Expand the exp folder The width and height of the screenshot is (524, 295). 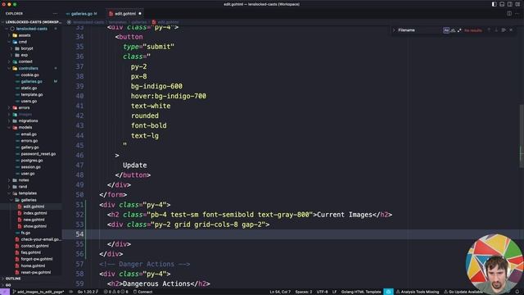(25, 55)
